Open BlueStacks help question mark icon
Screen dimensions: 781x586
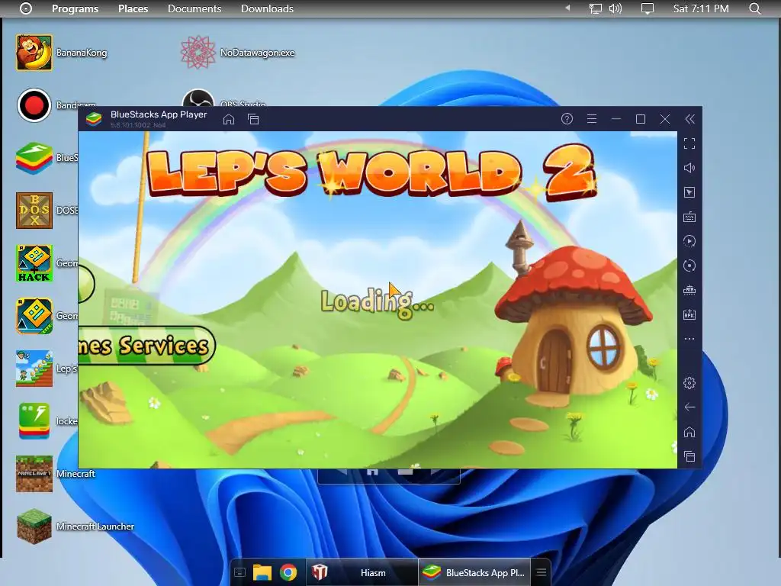(567, 118)
